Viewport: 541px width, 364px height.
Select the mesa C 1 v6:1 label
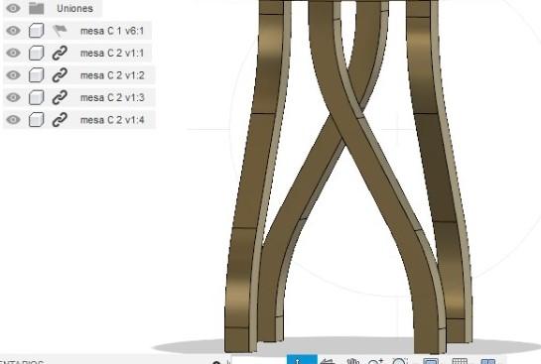coord(112,31)
